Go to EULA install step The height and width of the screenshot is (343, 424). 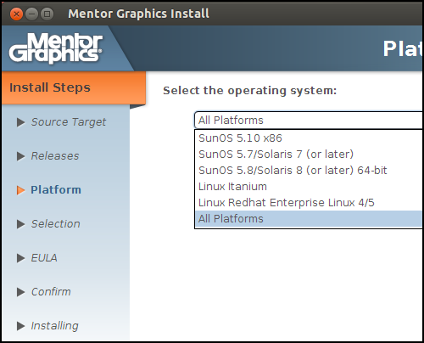coord(44,258)
